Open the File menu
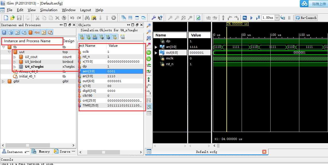 coord(10,10)
